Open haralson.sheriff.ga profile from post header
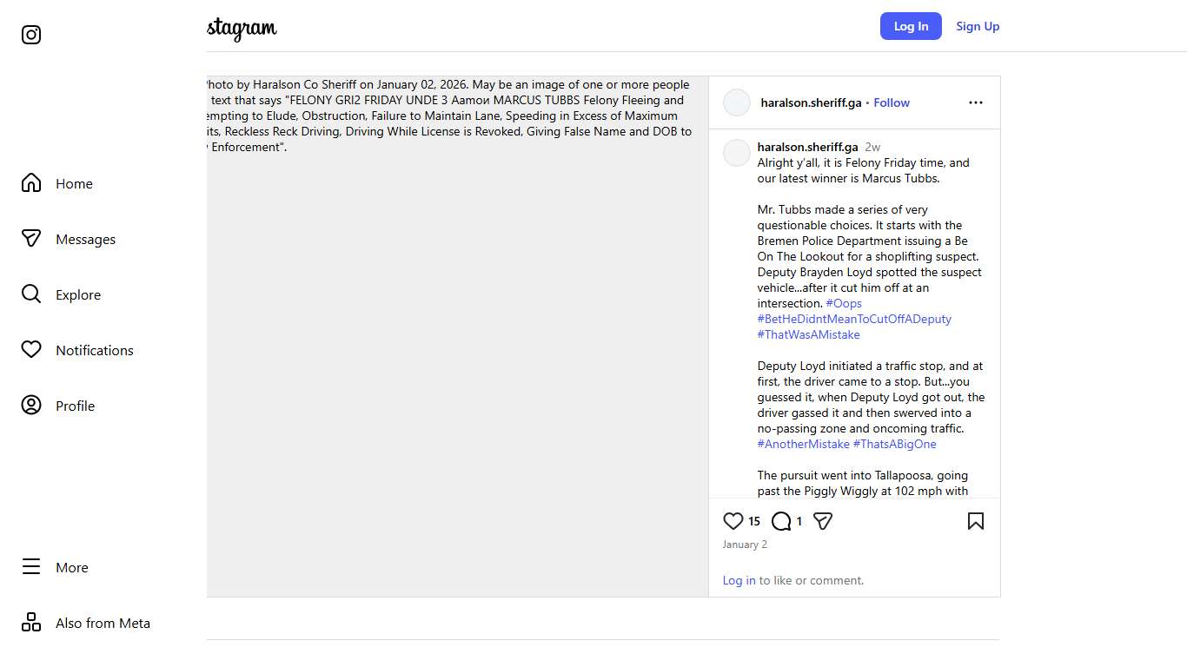Viewport: 1187px width, 667px height. tap(811, 102)
